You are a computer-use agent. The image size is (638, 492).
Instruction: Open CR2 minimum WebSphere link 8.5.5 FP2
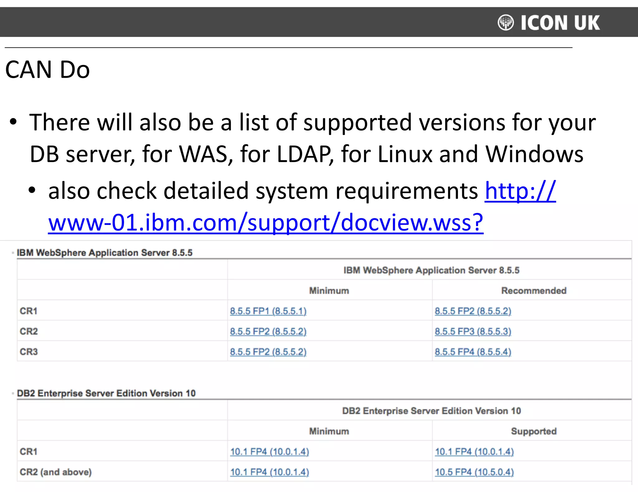(268, 332)
